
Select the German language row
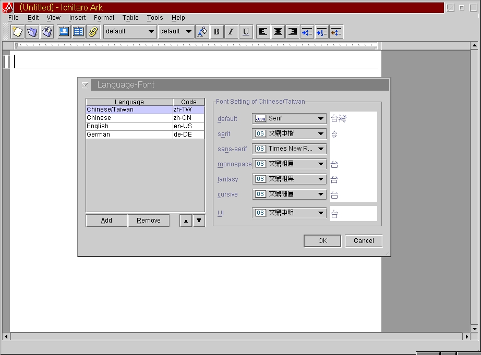click(145, 134)
